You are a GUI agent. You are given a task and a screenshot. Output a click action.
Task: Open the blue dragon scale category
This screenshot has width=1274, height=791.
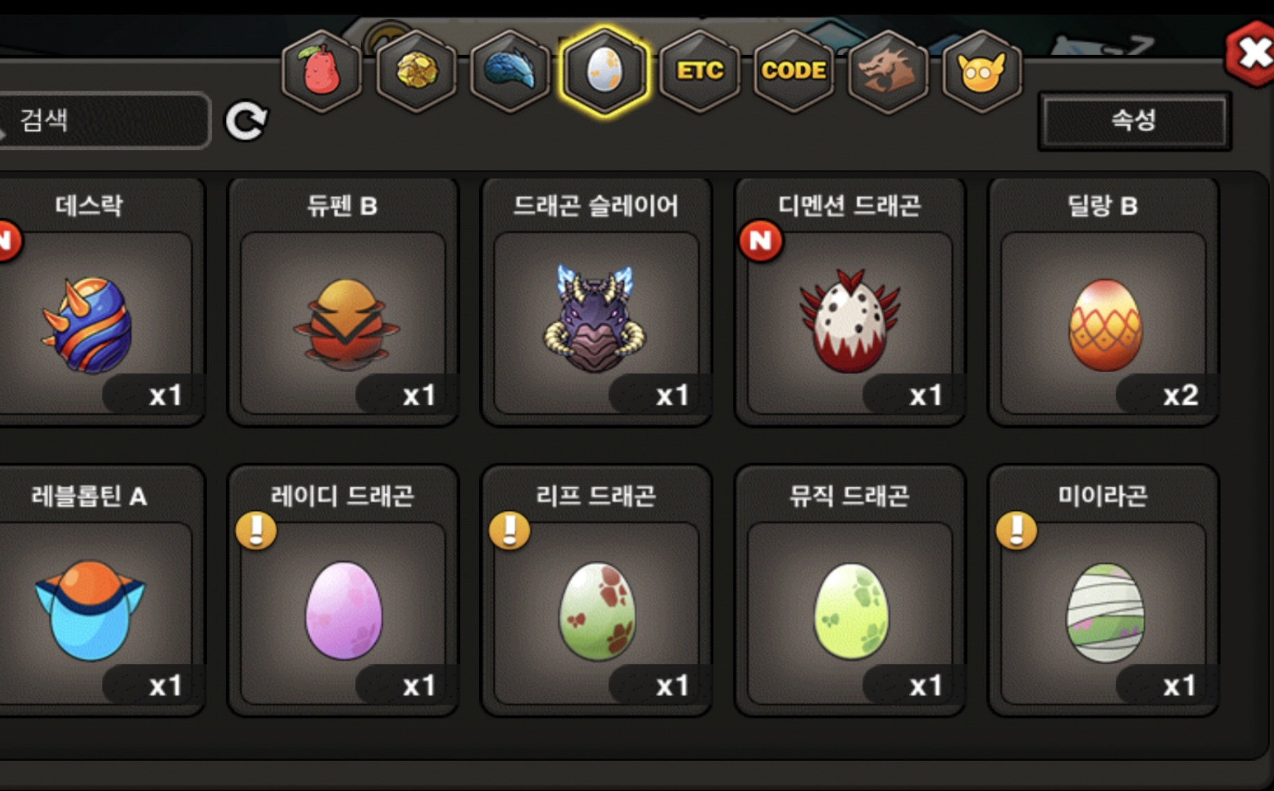(x=510, y=71)
